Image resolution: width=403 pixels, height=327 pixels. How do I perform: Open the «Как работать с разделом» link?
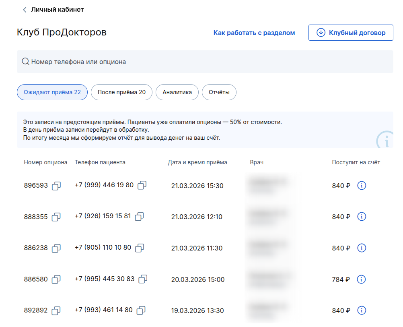point(254,33)
